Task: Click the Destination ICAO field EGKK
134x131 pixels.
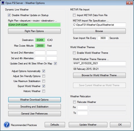Action: (x=40, y=40)
